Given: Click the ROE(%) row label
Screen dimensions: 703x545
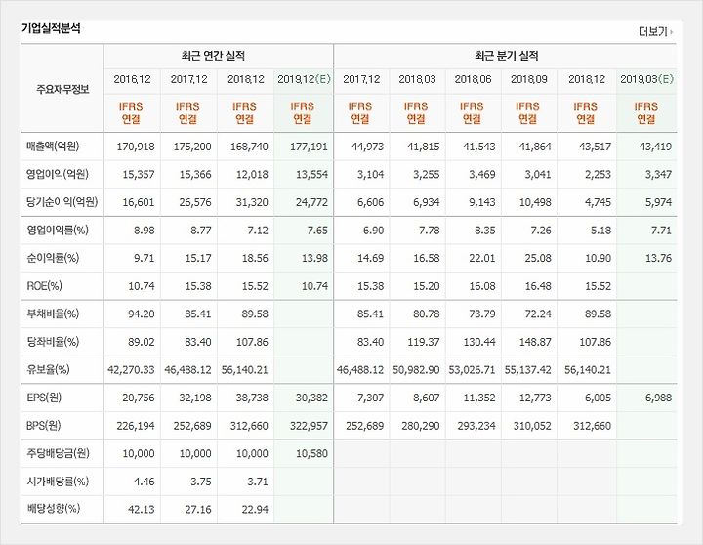Looking at the screenshot, I should [x=44, y=286].
